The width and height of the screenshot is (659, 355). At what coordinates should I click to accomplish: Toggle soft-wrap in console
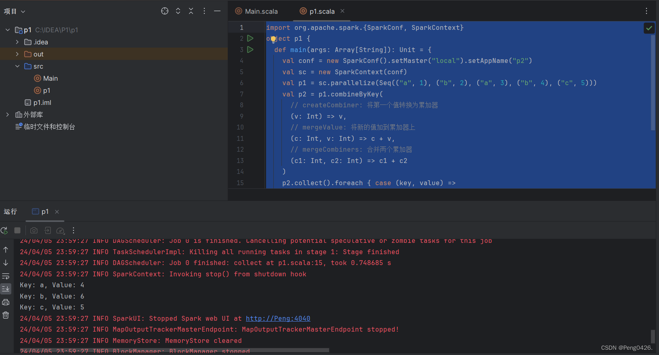click(x=6, y=276)
